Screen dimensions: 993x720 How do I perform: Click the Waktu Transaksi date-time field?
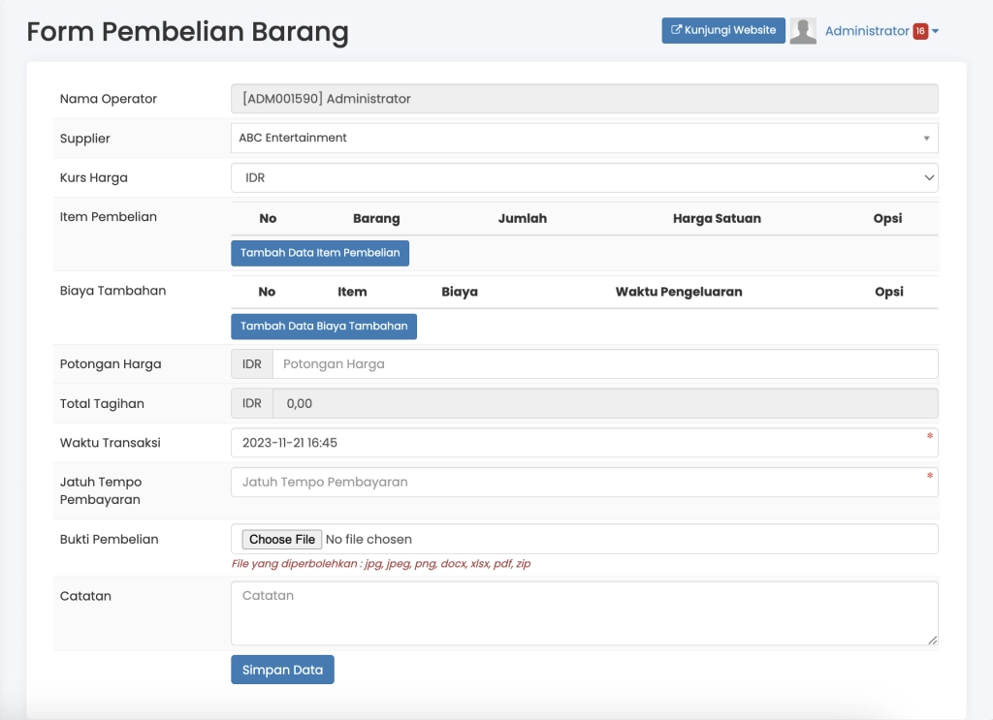pyautogui.click(x=584, y=443)
